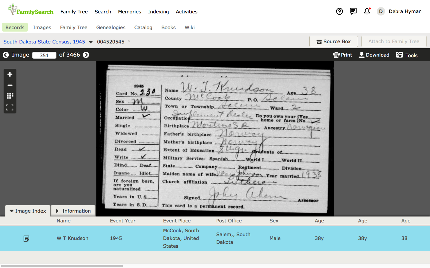Switch to the Genealogies tab

[x=111, y=27]
